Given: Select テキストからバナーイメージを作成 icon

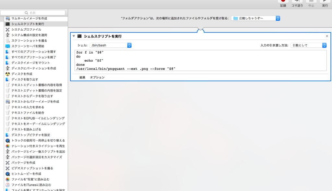Looking at the screenshot, I should [8, 102].
